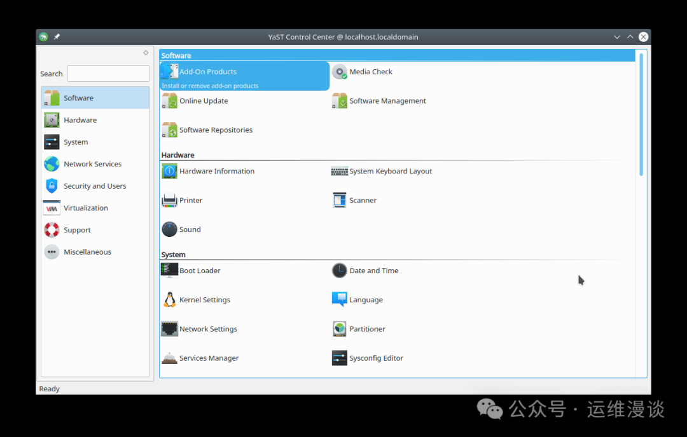Launch the Media Check disc icon

[339, 72]
